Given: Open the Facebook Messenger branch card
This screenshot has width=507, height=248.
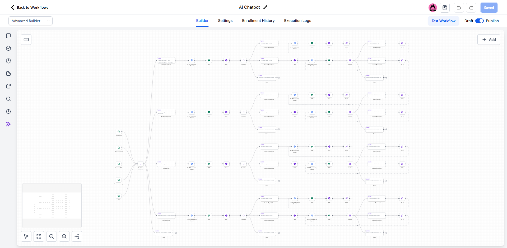Looking at the screenshot, I should click(166, 112).
